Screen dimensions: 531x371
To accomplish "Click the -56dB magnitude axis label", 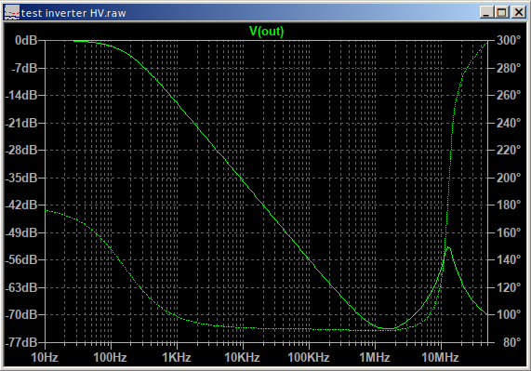I will click(21, 259).
